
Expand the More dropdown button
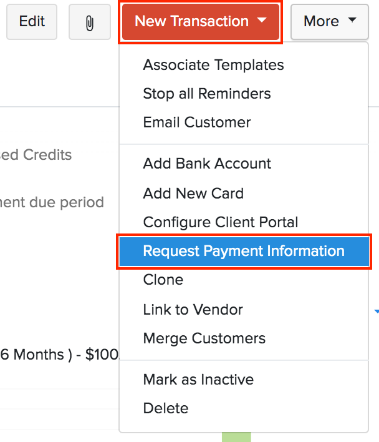330,22
